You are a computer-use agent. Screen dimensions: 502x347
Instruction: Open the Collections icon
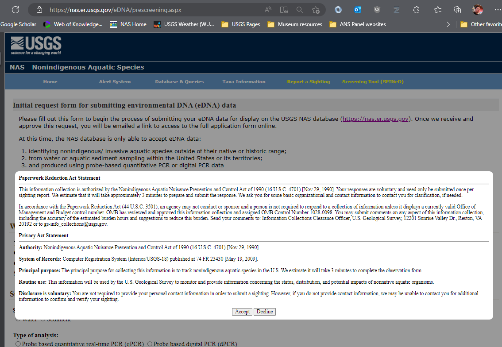coord(457,10)
